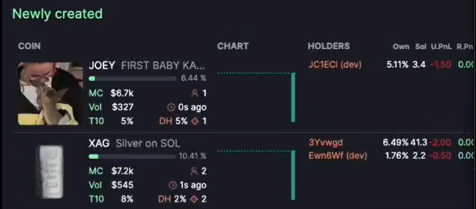The image size is (476, 209).
Task: Click the diamond icon in JOEY's DH row
Action: click(x=195, y=122)
